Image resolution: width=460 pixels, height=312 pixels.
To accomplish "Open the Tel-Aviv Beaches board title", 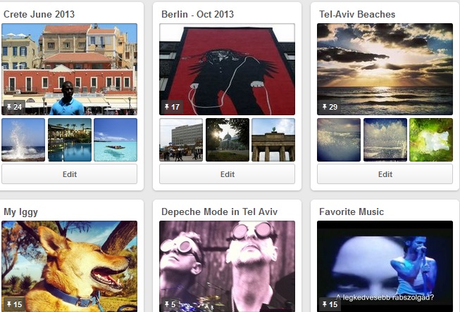I will pos(357,14).
